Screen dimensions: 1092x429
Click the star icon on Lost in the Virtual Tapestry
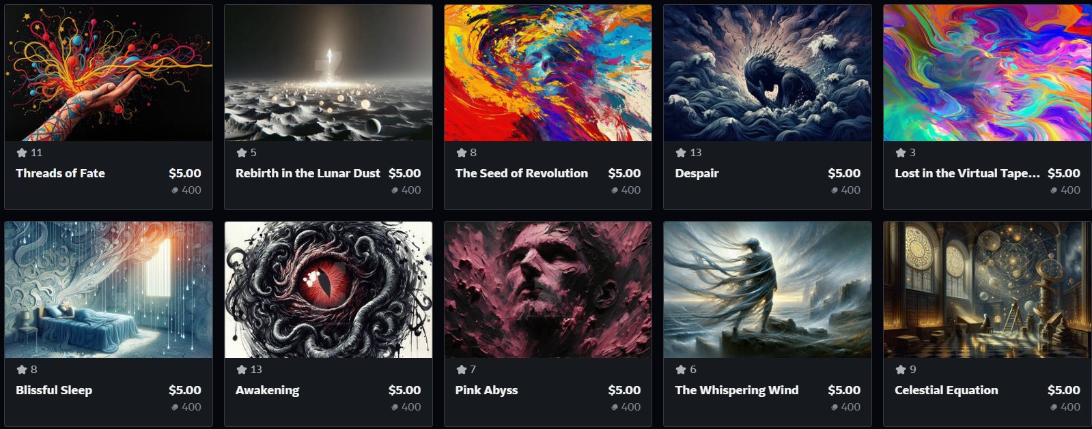coord(901,153)
